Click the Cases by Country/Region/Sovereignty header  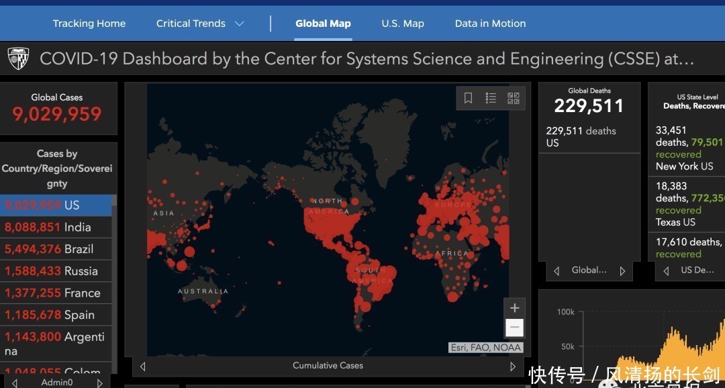point(57,168)
